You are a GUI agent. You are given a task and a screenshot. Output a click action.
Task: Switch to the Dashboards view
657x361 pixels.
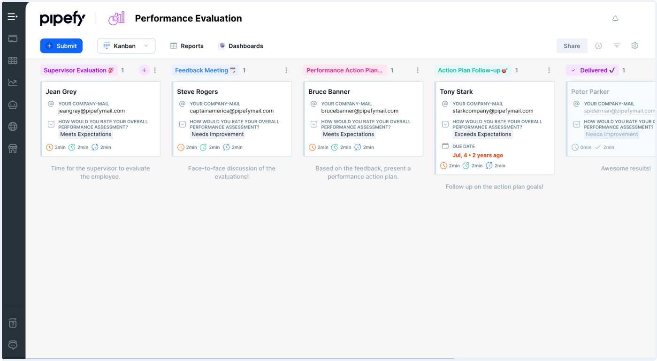(x=240, y=46)
